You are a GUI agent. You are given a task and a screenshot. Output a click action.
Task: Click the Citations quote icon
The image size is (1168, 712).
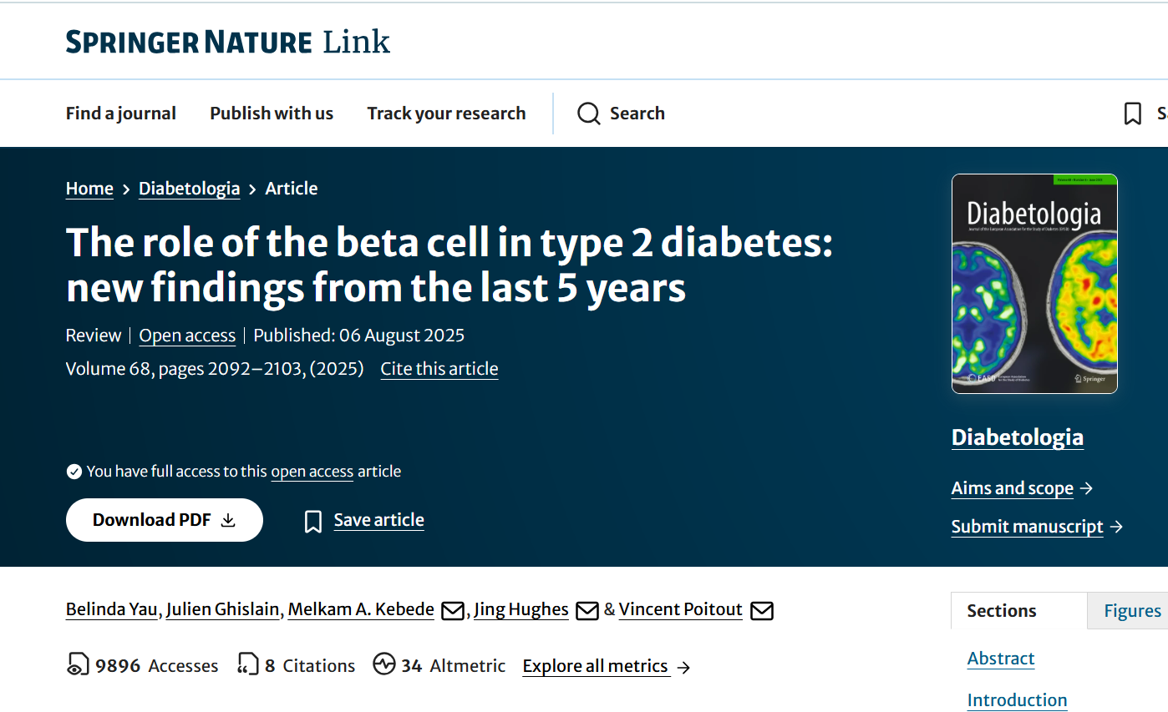pyautogui.click(x=247, y=665)
